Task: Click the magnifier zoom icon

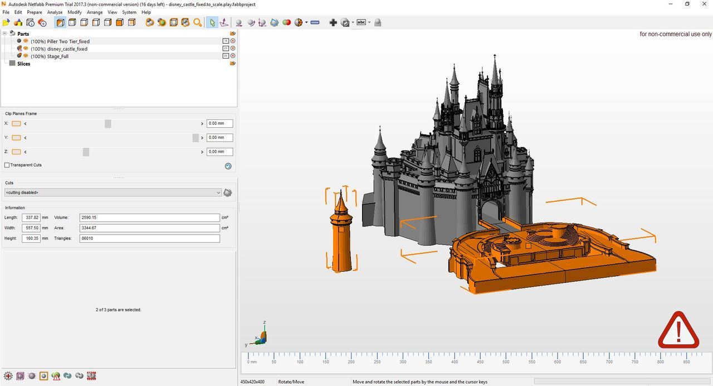Action: tap(197, 22)
